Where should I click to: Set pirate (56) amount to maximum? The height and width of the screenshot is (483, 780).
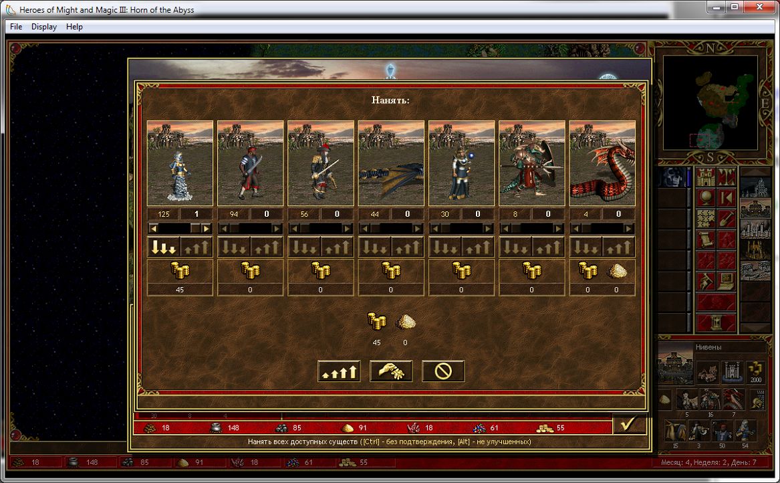tap(338, 247)
